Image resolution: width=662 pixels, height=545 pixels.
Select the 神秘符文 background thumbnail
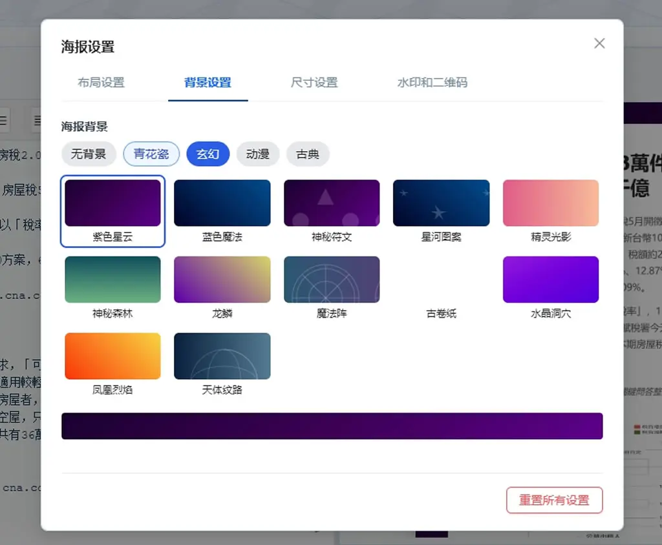click(332, 211)
